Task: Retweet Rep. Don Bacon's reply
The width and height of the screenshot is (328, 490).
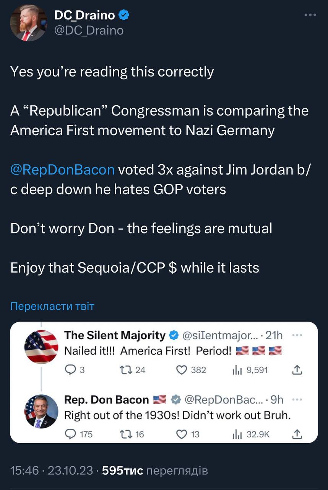Action: [x=125, y=434]
